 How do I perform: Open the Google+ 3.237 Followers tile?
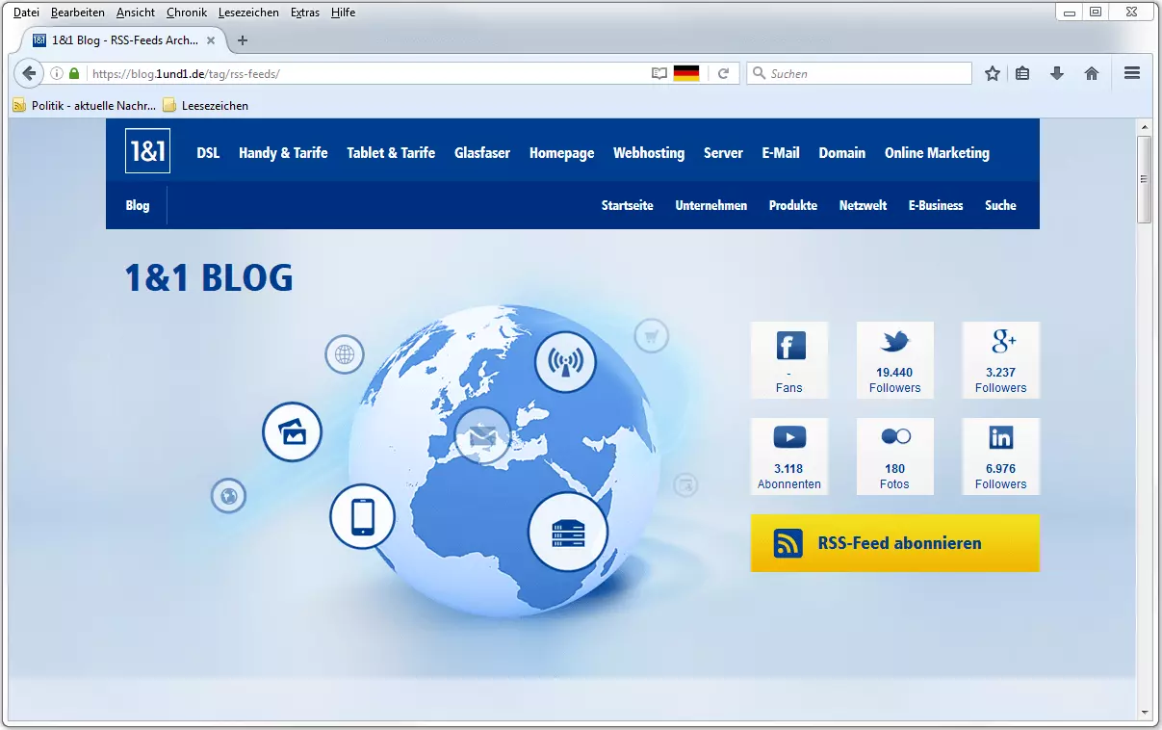pyautogui.click(x=1001, y=360)
